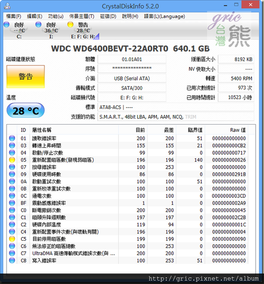Image resolution: width=264 pixels, height=284 pixels.
Task: Click the status orb for C0 斷電撤銷次數
Action: [x=12, y=210]
